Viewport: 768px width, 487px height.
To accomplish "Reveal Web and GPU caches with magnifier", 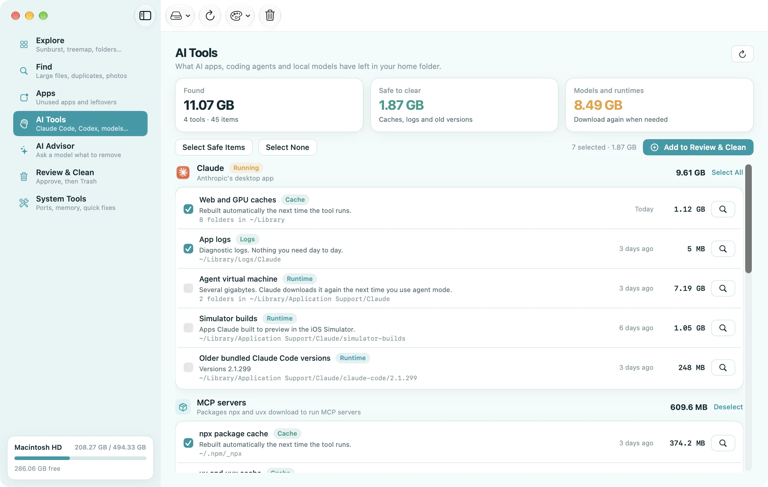I will tap(723, 209).
